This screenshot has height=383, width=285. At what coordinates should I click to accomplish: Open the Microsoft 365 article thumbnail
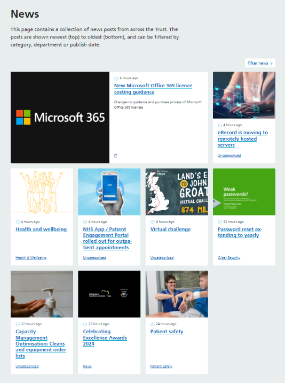tap(60, 117)
